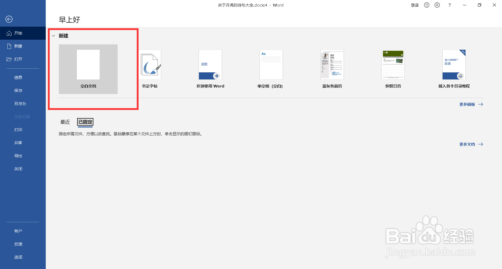The width and height of the screenshot is (502, 269).
Task: Click the 更多文档 link
Action: 467,144
